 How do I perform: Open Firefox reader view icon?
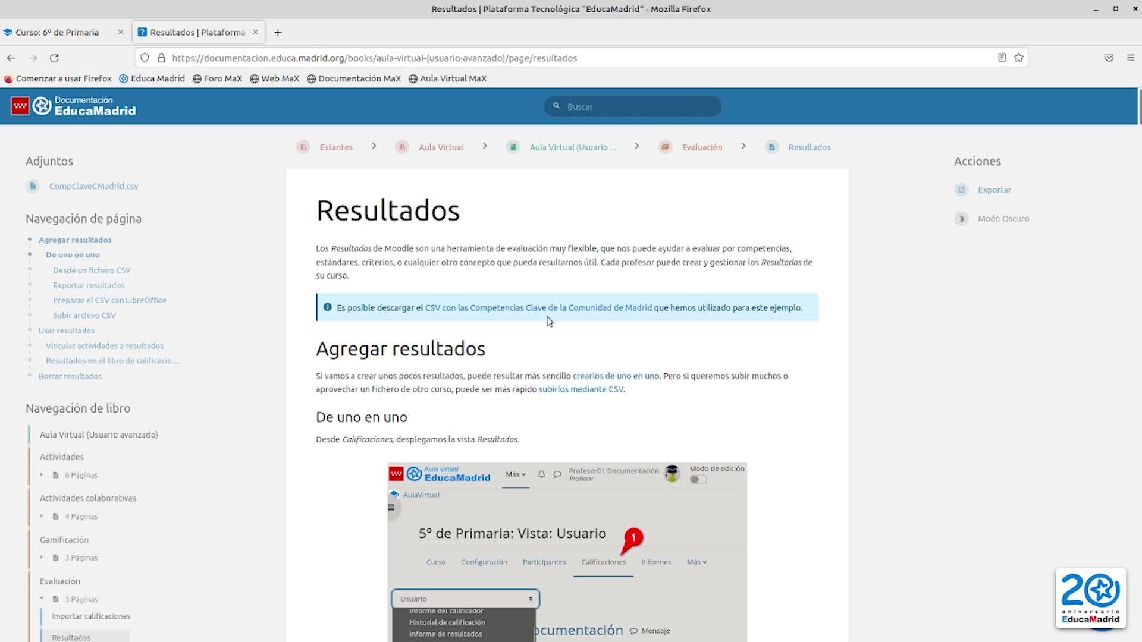(1002, 58)
